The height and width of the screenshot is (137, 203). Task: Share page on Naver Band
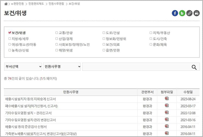(x=182, y=13)
